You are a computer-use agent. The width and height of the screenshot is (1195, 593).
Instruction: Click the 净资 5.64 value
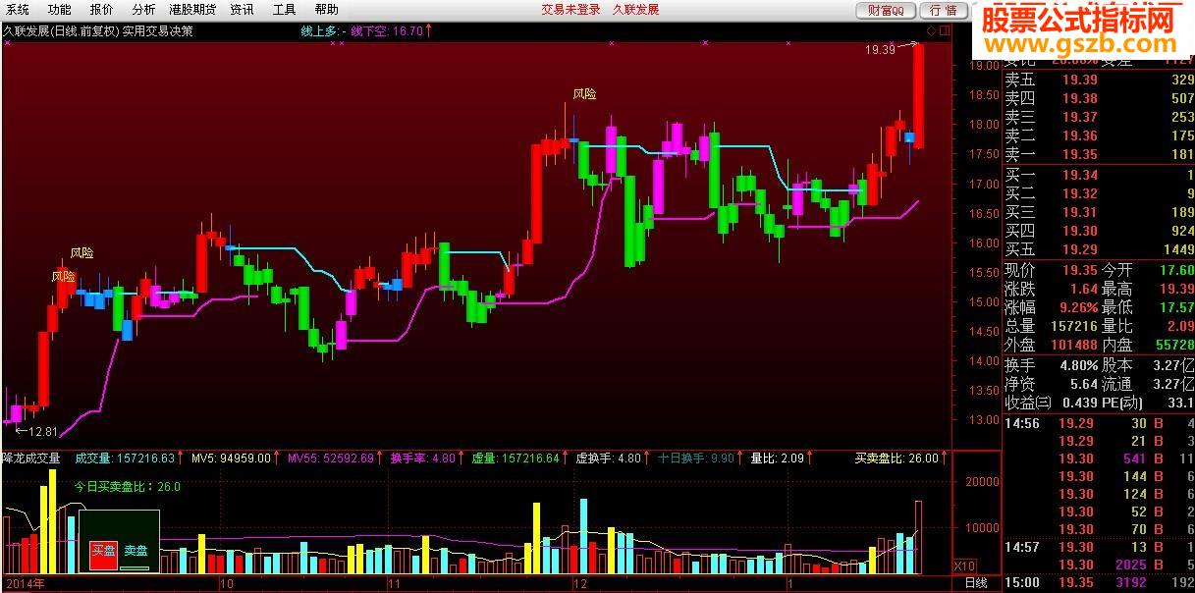(x=1084, y=384)
